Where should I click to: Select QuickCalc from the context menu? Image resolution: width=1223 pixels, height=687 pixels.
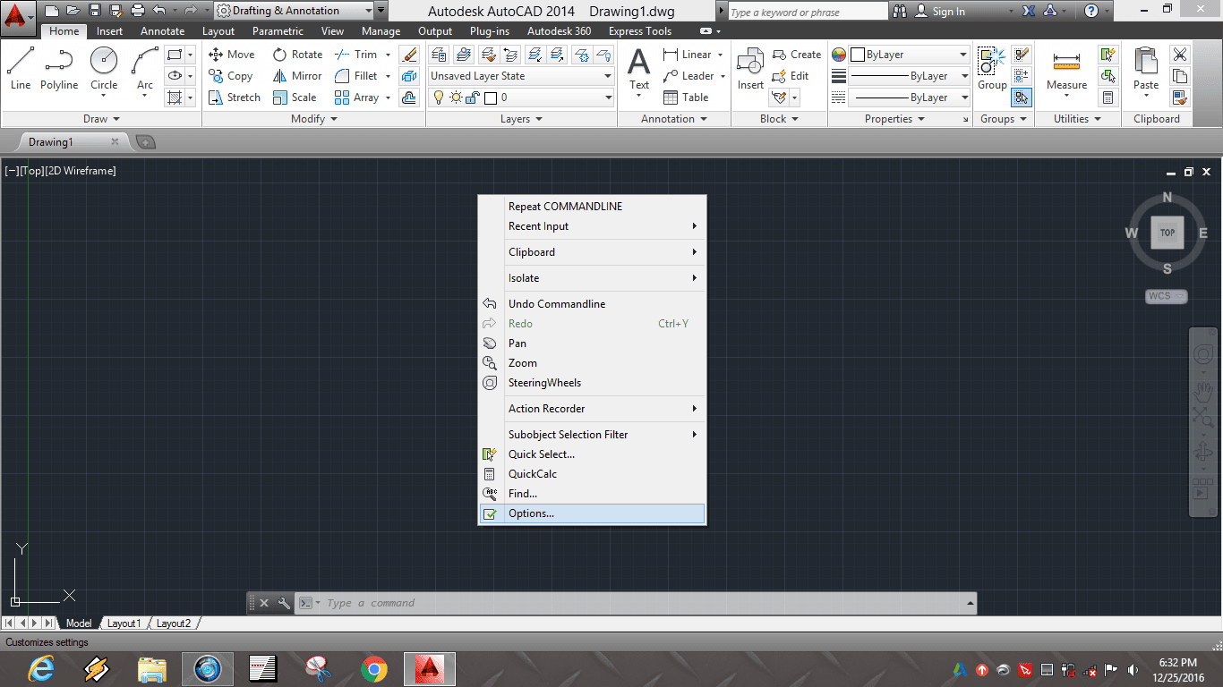[x=592, y=474]
